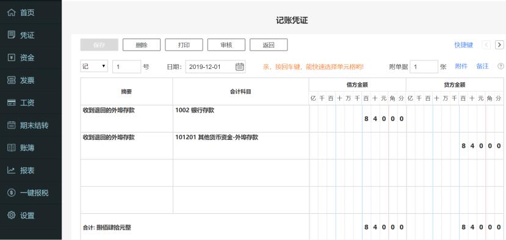Open the 账簿 ledger book icon

click(12, 148)
